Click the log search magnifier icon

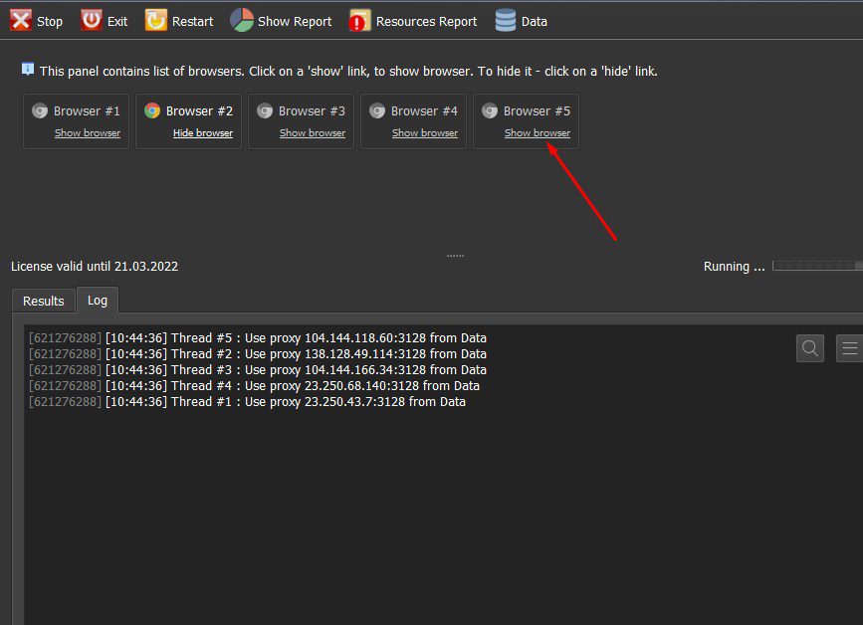pos(809,348)
